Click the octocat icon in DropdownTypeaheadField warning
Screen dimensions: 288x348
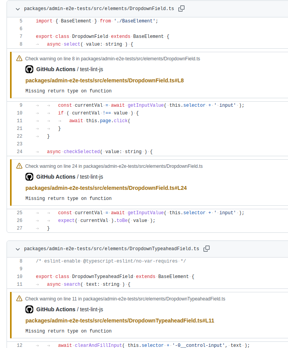[x=29, y=309]
